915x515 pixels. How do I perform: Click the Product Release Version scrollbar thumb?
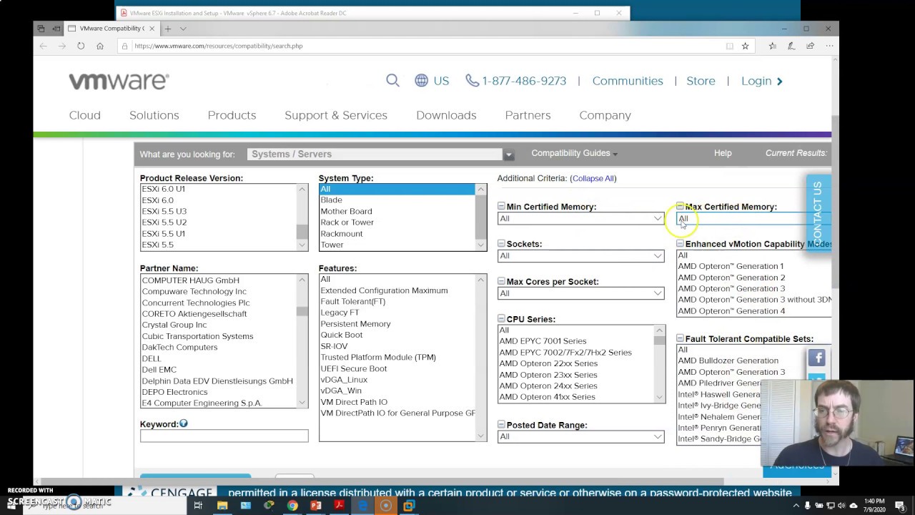(302, 232)
